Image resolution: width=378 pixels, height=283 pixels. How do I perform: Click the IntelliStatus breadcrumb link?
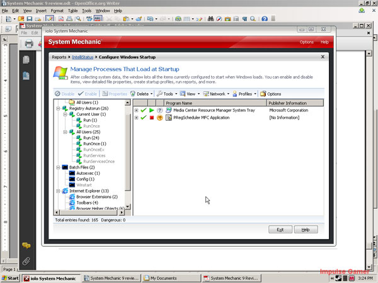pos(83,57)
